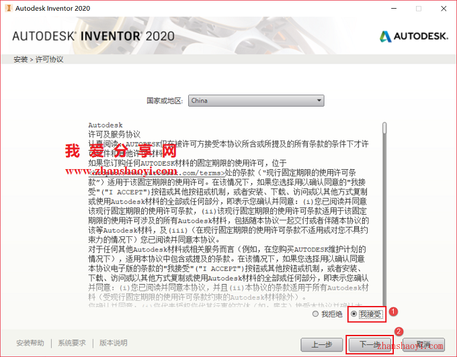Click the 上一步 (Back) button
Viewport: 457px width, 357px height.
pyautogui.click(x=322, y=344)
